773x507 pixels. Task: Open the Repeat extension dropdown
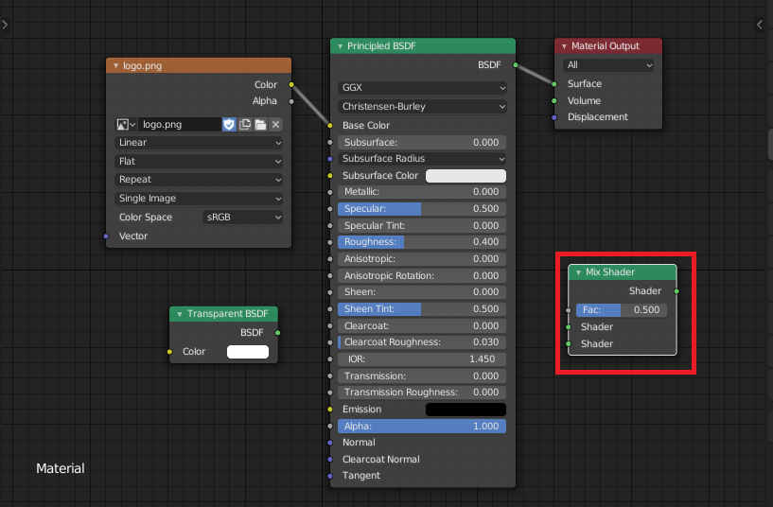pos(199,180)
